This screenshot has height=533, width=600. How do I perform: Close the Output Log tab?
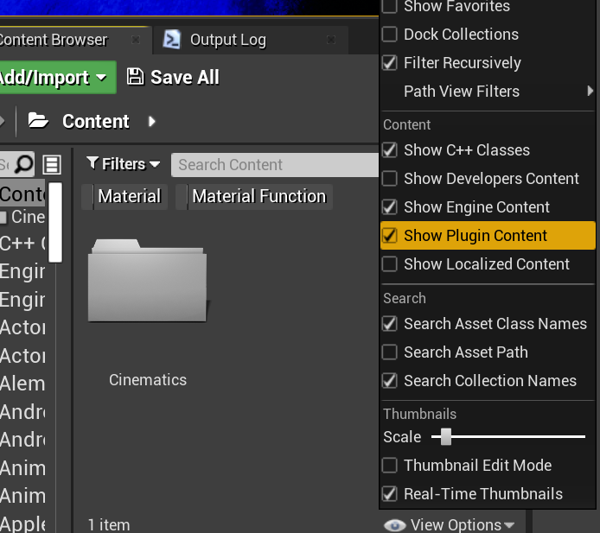tap(331, 40)
